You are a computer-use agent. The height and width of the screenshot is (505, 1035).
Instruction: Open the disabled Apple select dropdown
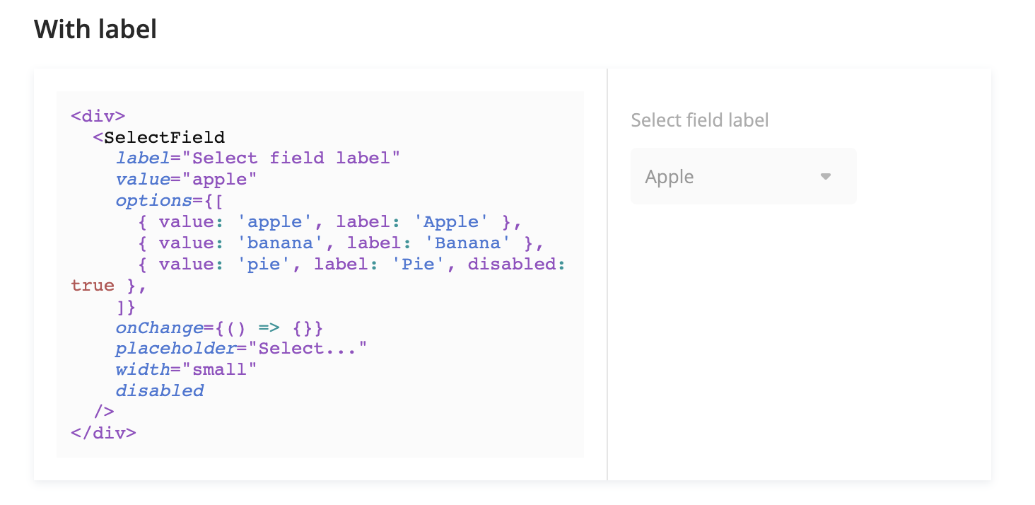click(742, 177)
